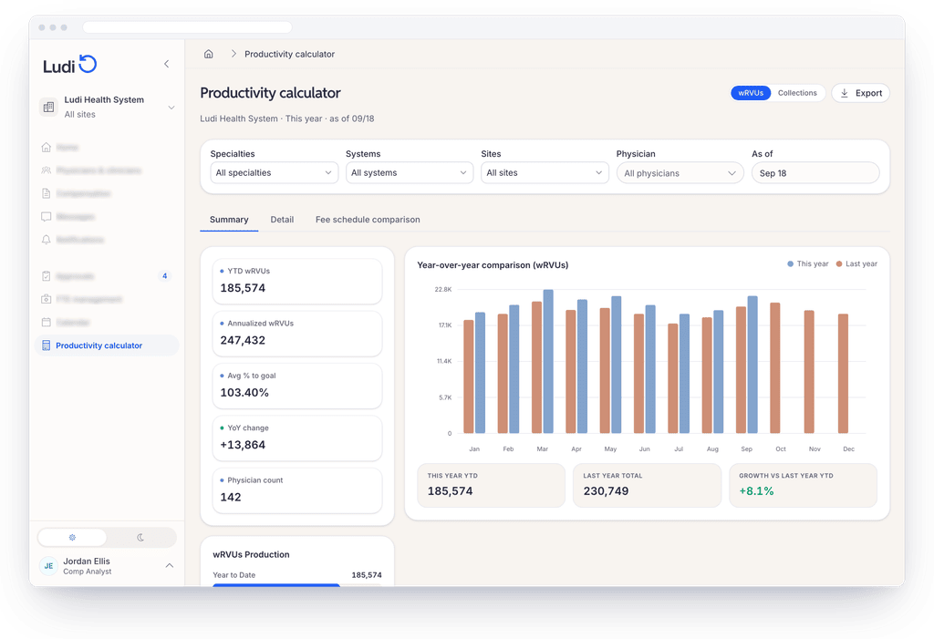Viewport: 934px width, 639px height.
Task: Click the This Year YTD 185,574 tile
Action: coord(492,485)
